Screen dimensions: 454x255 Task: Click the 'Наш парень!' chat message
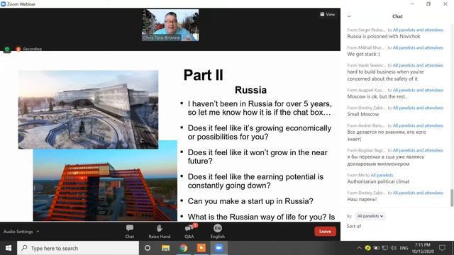click(362, 199)
